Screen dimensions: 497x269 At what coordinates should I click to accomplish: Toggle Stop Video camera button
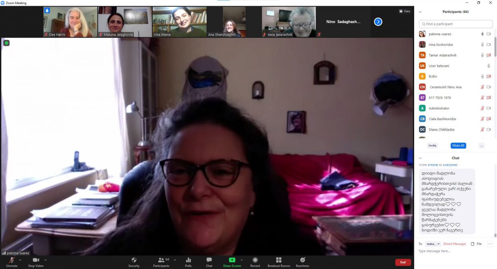click(x=36, y=260)
